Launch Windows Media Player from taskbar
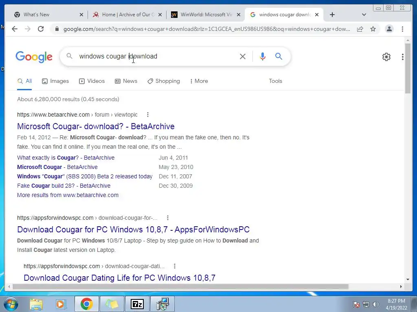The image size is (417, 312). (60, 304)
